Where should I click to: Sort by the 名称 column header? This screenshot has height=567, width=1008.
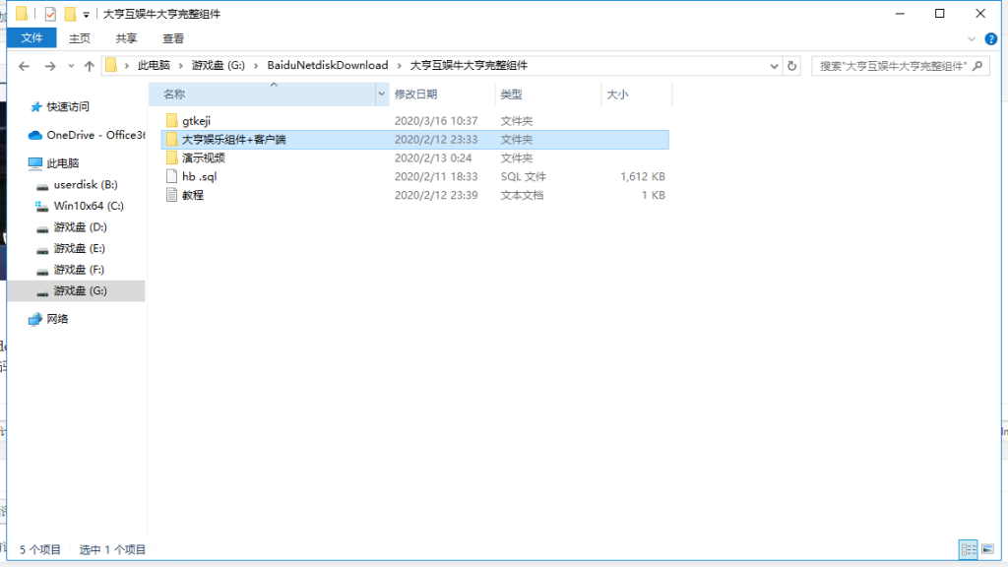click(x=262, y=94)
